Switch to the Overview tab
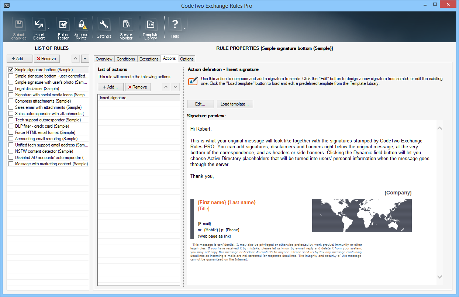The height and width of the screenshot is (297, 459). coord(104,59)
